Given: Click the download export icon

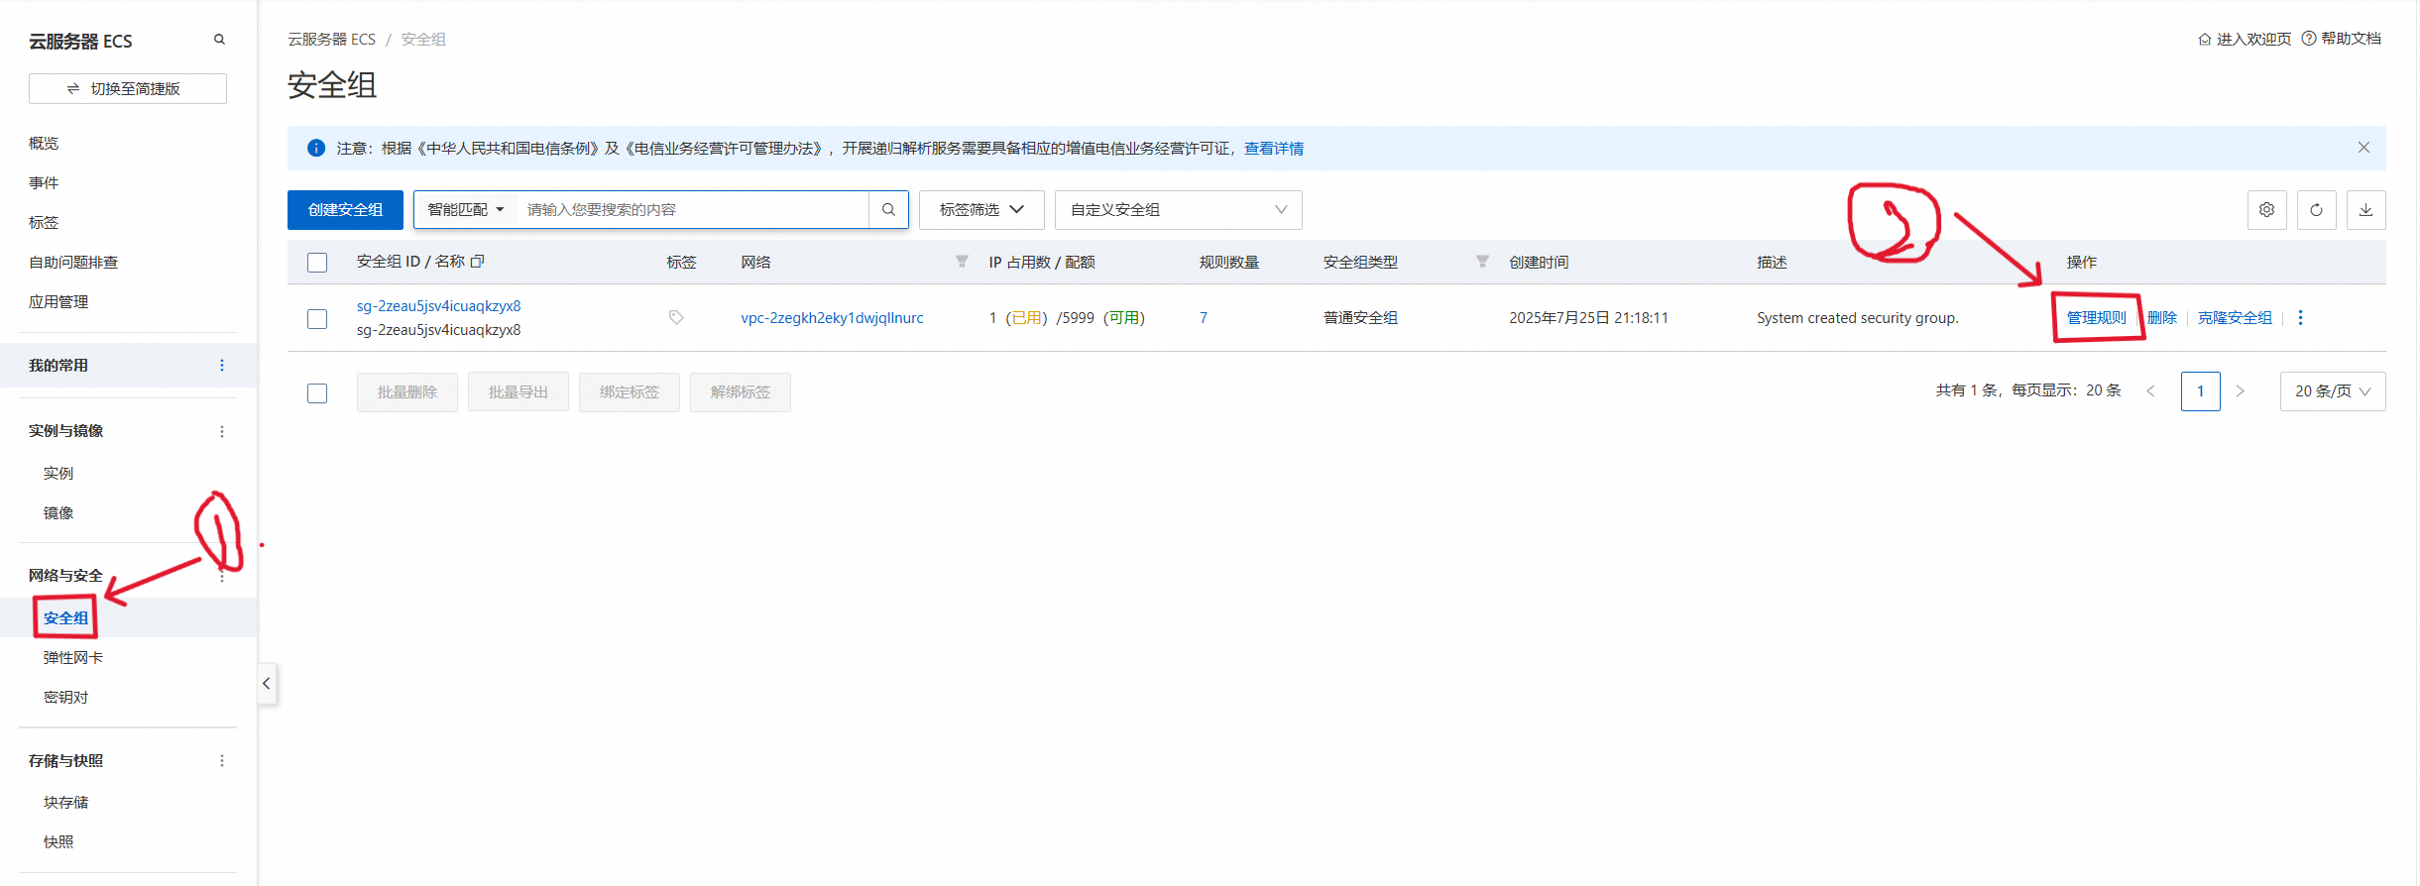Looking at the screenshot, I should pos(2365,210).
